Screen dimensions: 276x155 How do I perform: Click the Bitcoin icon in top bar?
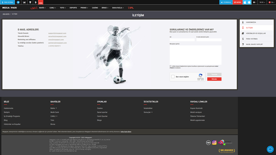pos(35,2)
